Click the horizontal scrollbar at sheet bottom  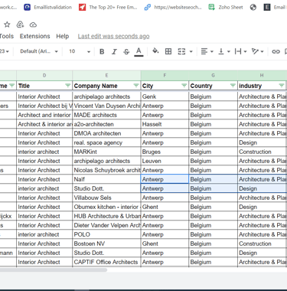[54, 270]
